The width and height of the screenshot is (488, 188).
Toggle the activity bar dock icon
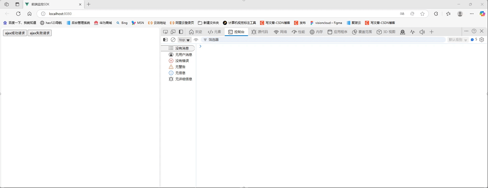(x=181, y=32)
